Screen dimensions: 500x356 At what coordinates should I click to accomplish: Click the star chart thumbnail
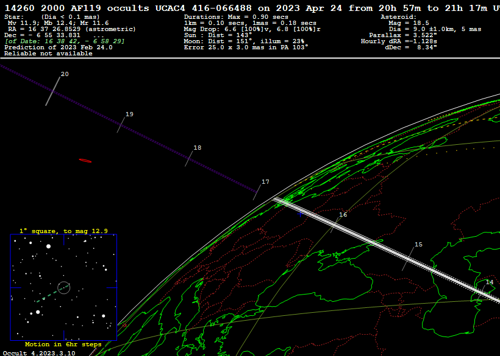point(64,288)
